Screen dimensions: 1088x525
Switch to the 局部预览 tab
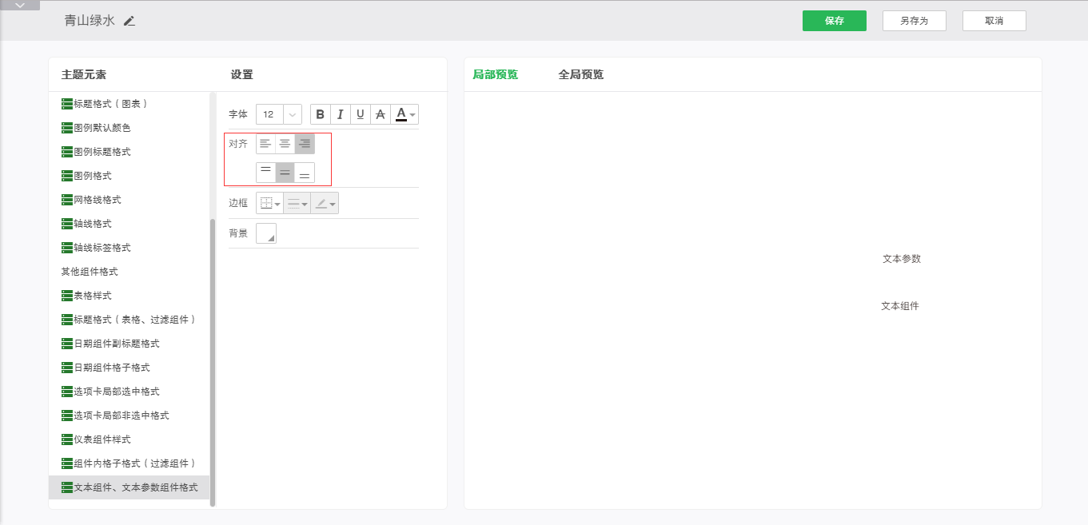pyautogui.click(x=495, y=74)
